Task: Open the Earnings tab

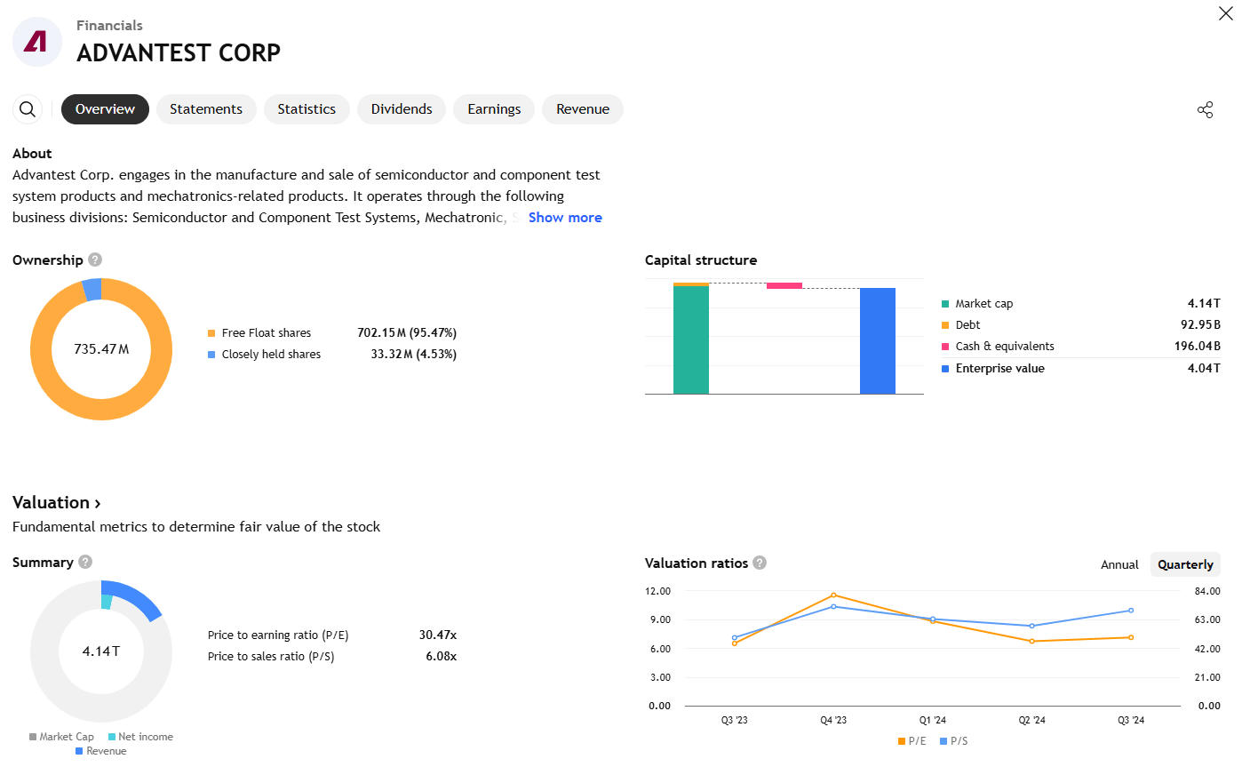Action: pos(494,109)
